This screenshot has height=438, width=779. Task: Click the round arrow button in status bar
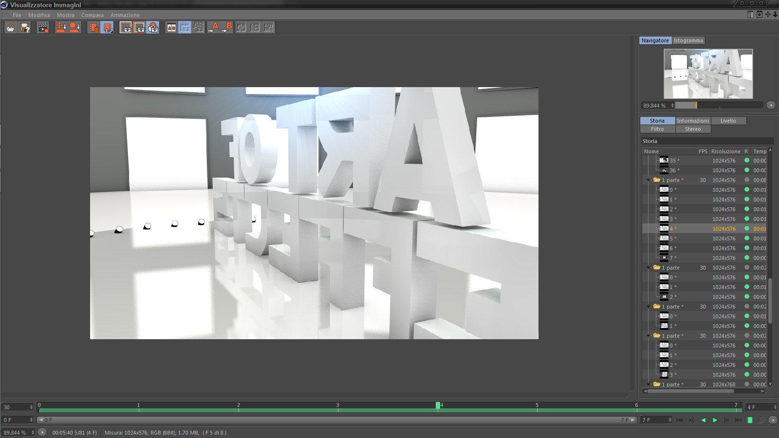(x=42, y=432)
